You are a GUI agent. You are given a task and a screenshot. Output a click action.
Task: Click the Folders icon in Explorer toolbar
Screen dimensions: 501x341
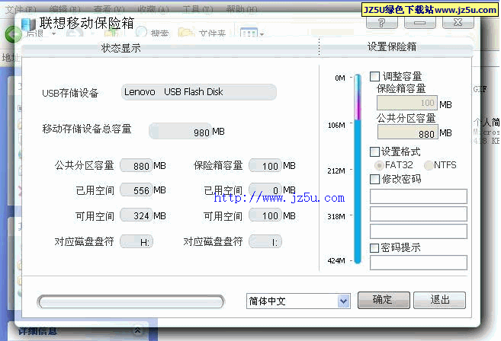[x=186, y=33]
